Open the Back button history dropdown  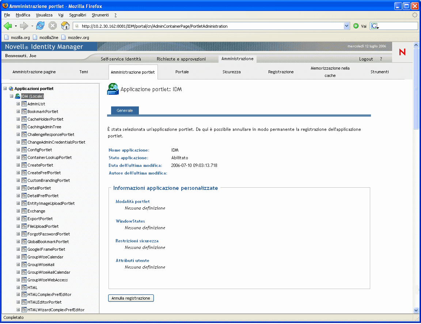[x=16, y=26]
